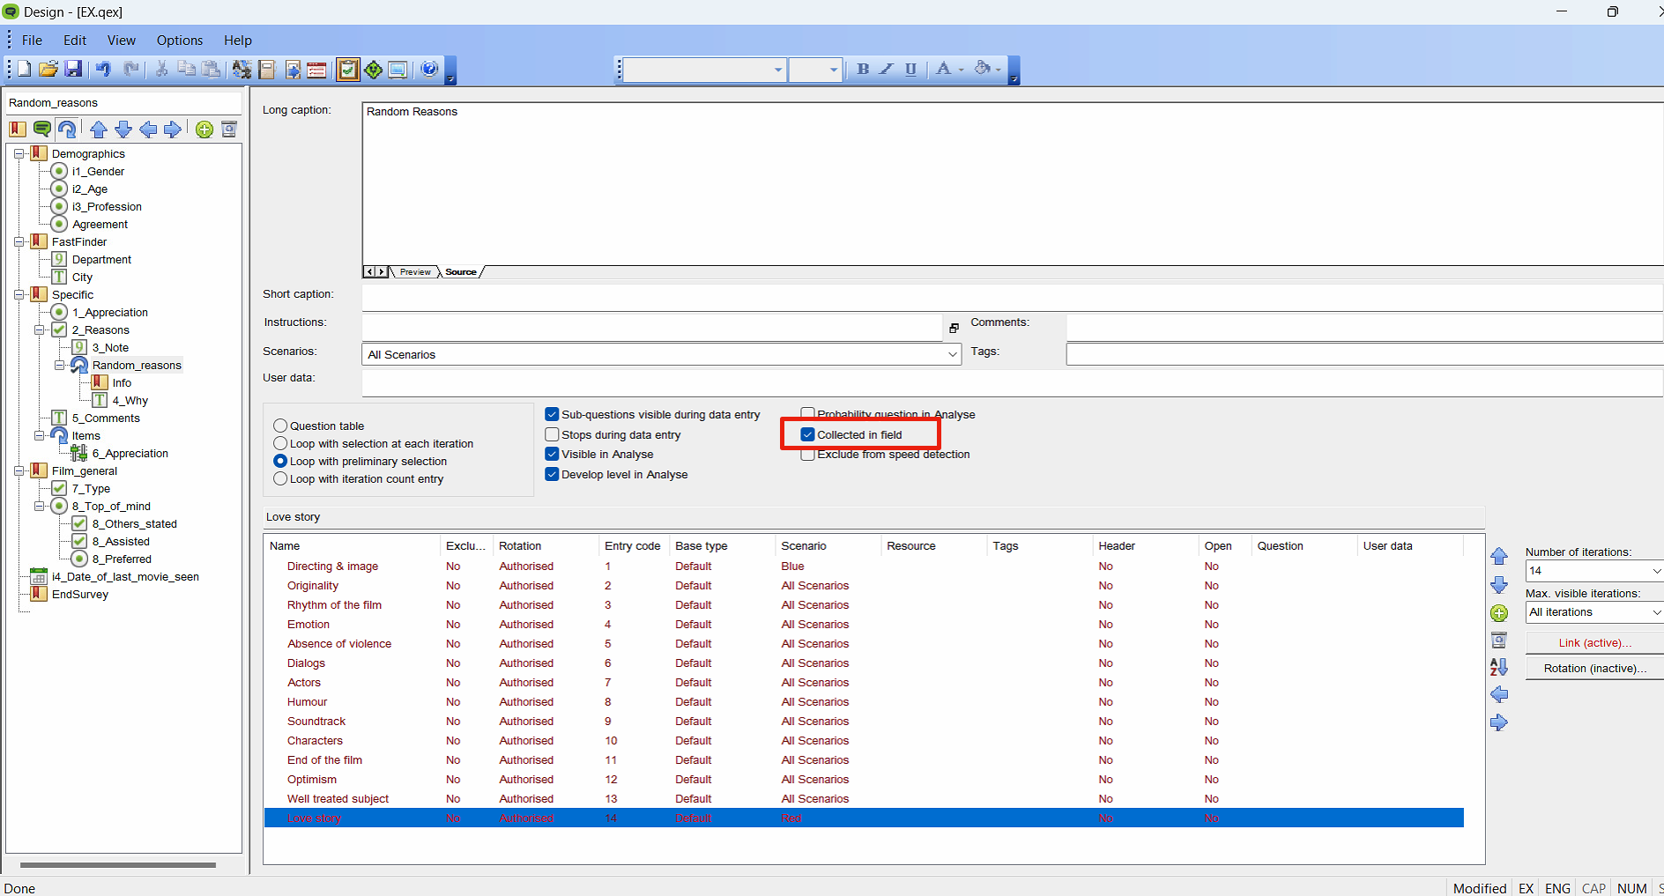Click the clipboard check icon in toolbar
The height and width of the screenshot is (896, 1664).
click(x=348, y=69)
